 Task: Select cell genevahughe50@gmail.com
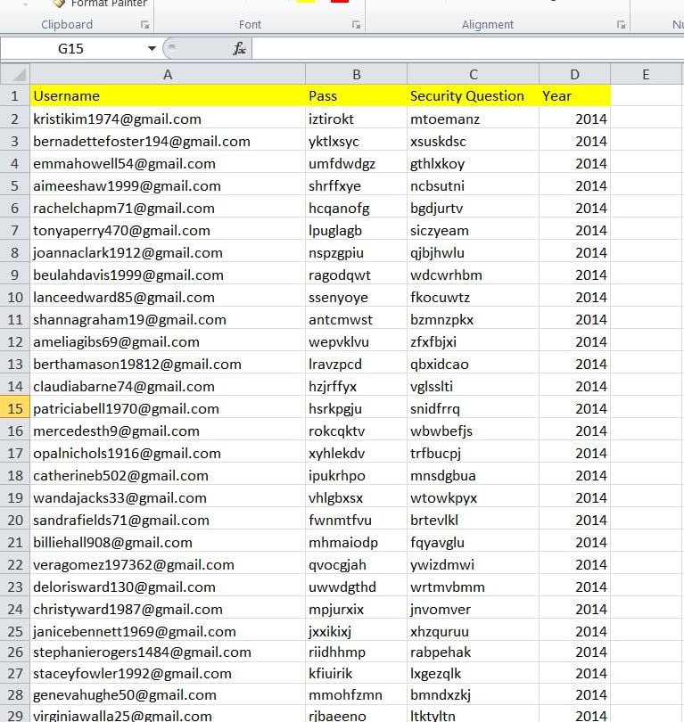click(168, 694)
